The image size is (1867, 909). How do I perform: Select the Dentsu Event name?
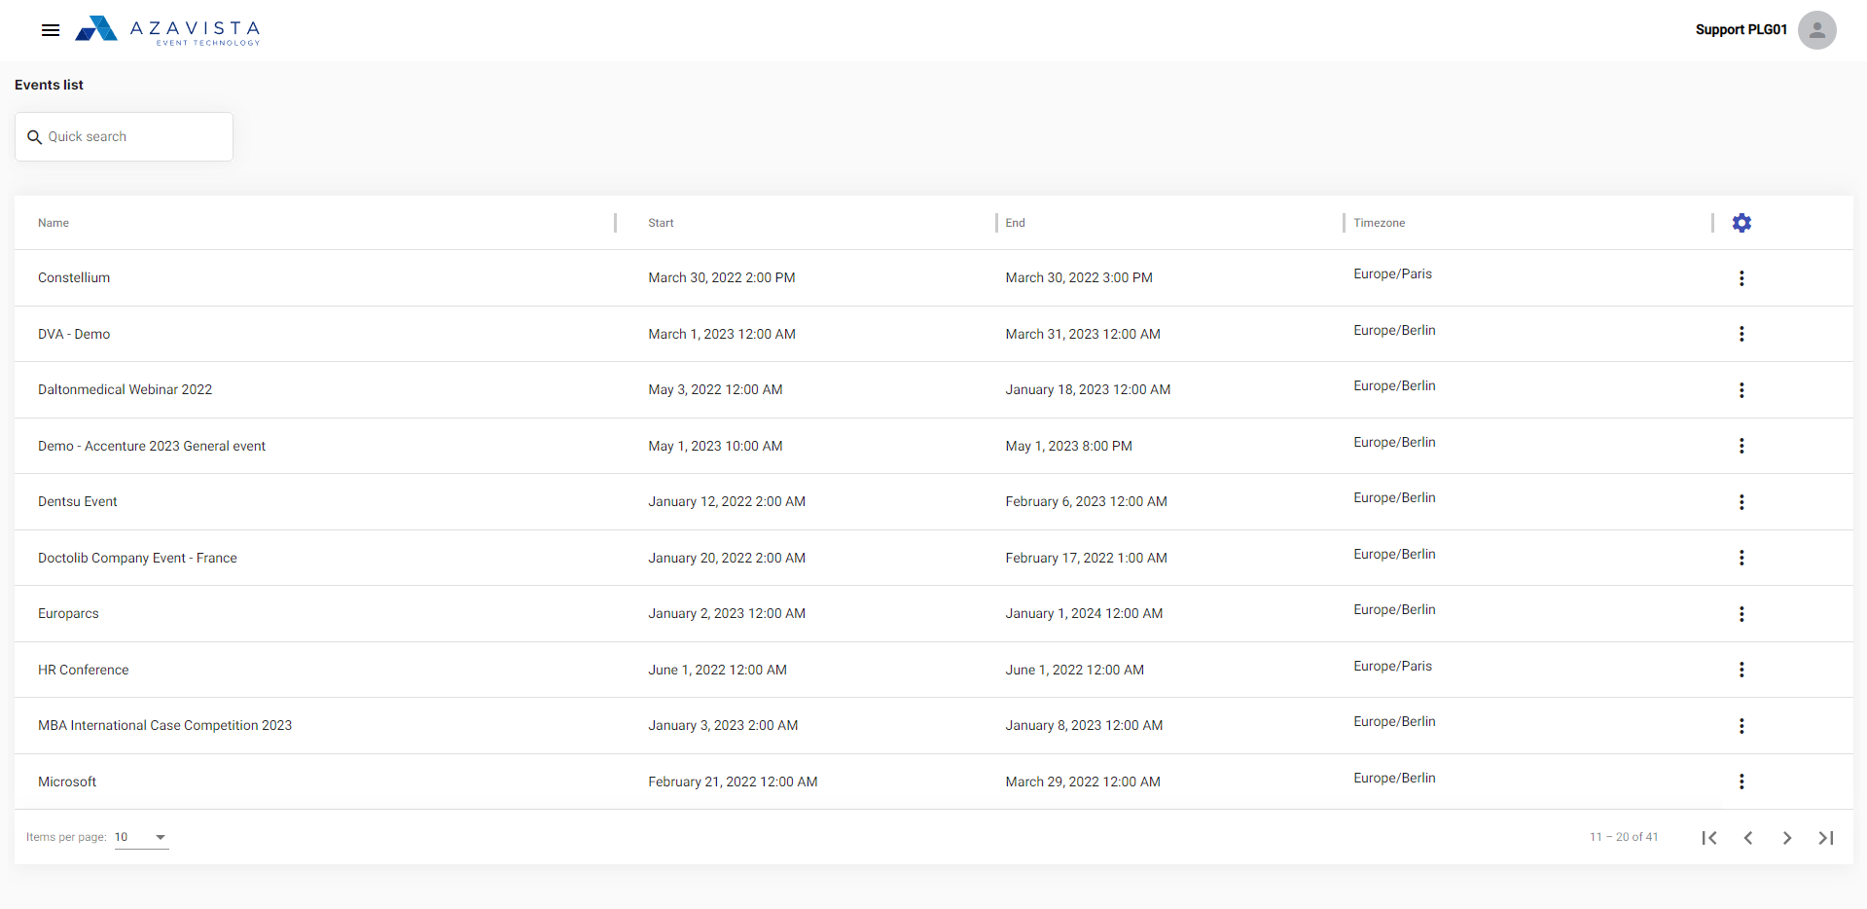click(x=78, y=502)
